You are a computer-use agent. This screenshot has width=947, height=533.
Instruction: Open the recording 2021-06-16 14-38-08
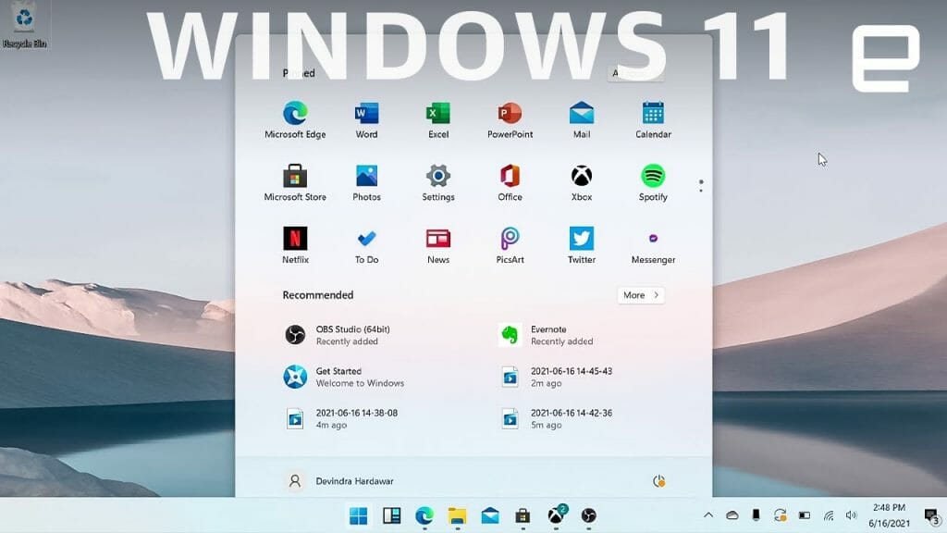coord(341,419)
